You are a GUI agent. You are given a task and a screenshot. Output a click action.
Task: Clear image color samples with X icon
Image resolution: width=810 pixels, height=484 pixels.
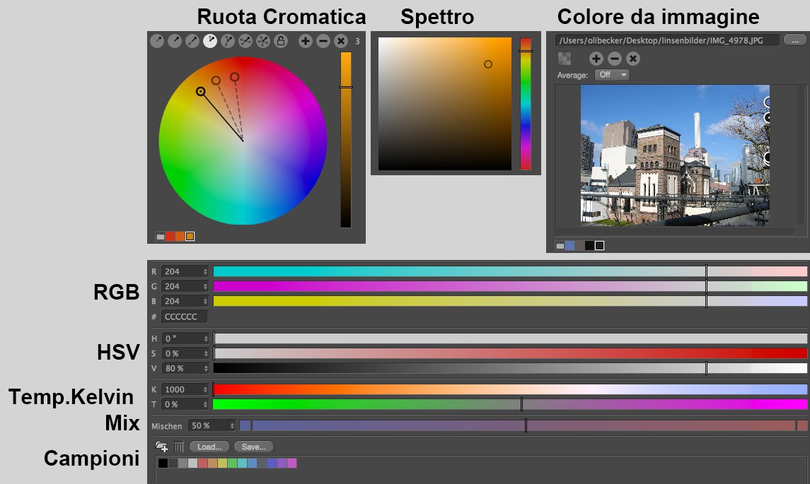click(x=633, y=59)
